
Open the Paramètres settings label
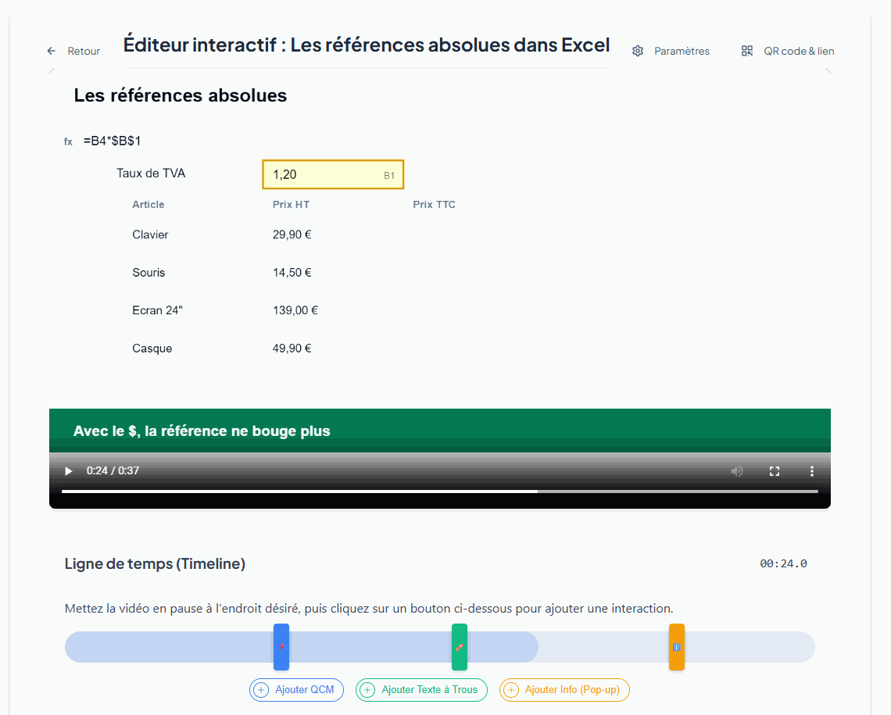click(x=682, y=51)
